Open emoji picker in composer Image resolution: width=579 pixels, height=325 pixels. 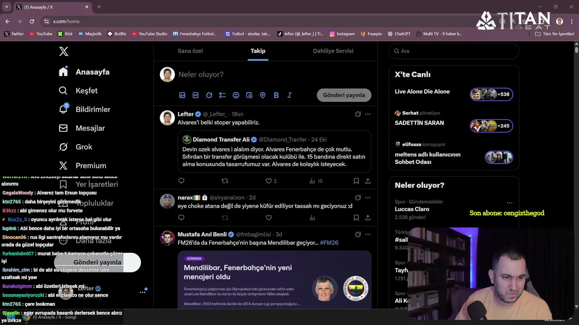click(236, 95)
